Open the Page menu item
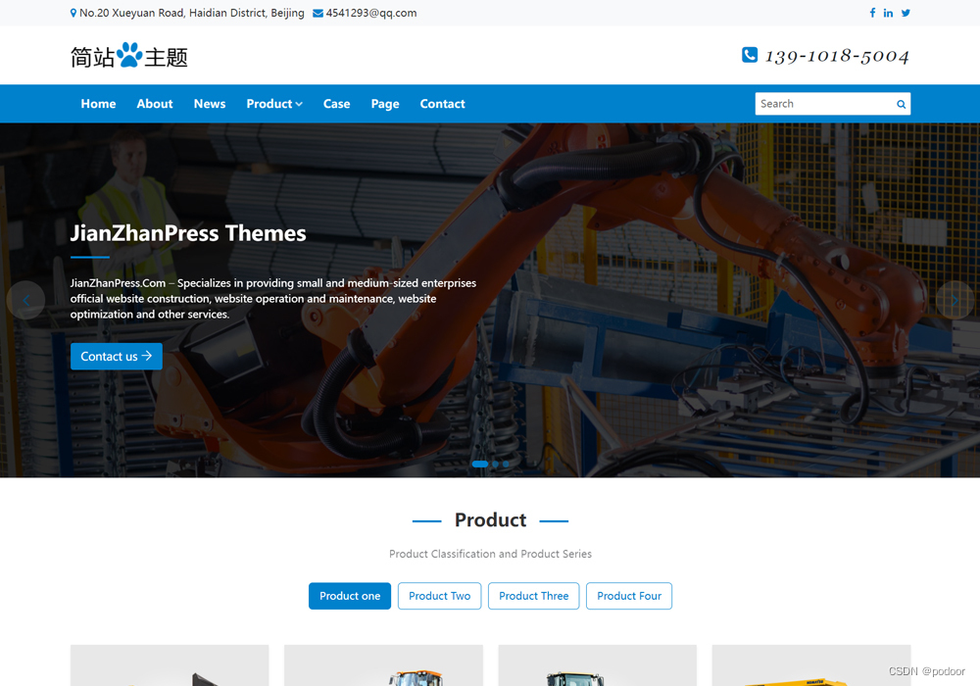This screenshot has width=980, height=686. coord(385,104)
